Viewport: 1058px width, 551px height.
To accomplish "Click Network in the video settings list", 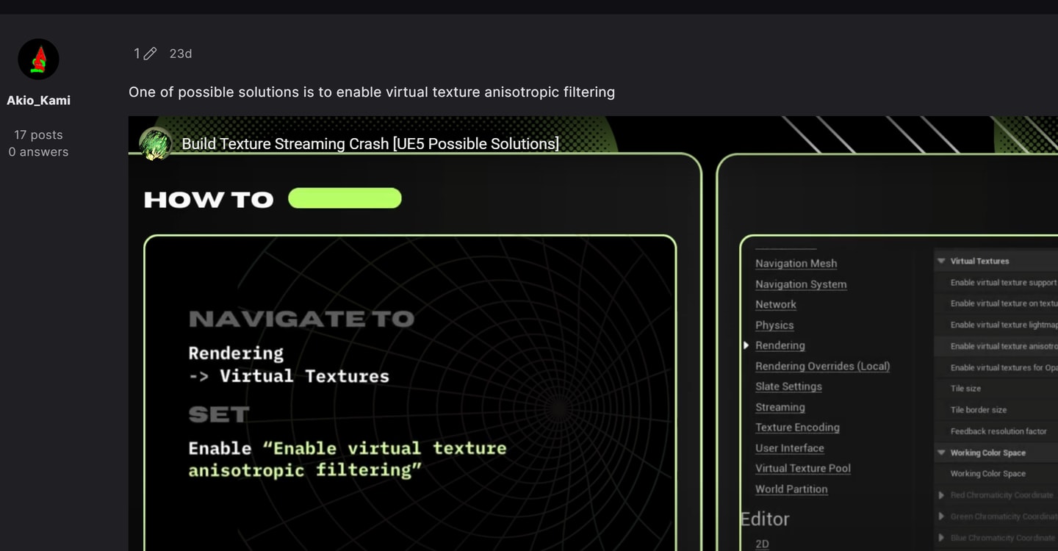I will (776, 304).
